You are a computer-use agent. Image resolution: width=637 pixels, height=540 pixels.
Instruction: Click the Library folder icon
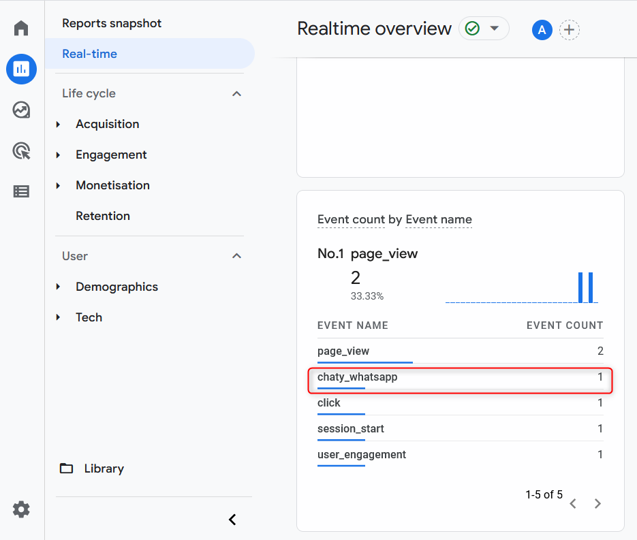pyautogui.click(x=66, y=468)
